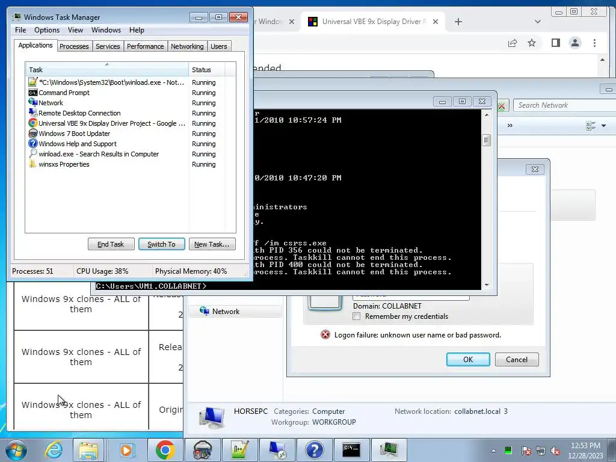Select the Command Prompt task row
The height and width of the screenshot is (462, 616).
click(x=126, y=93)
